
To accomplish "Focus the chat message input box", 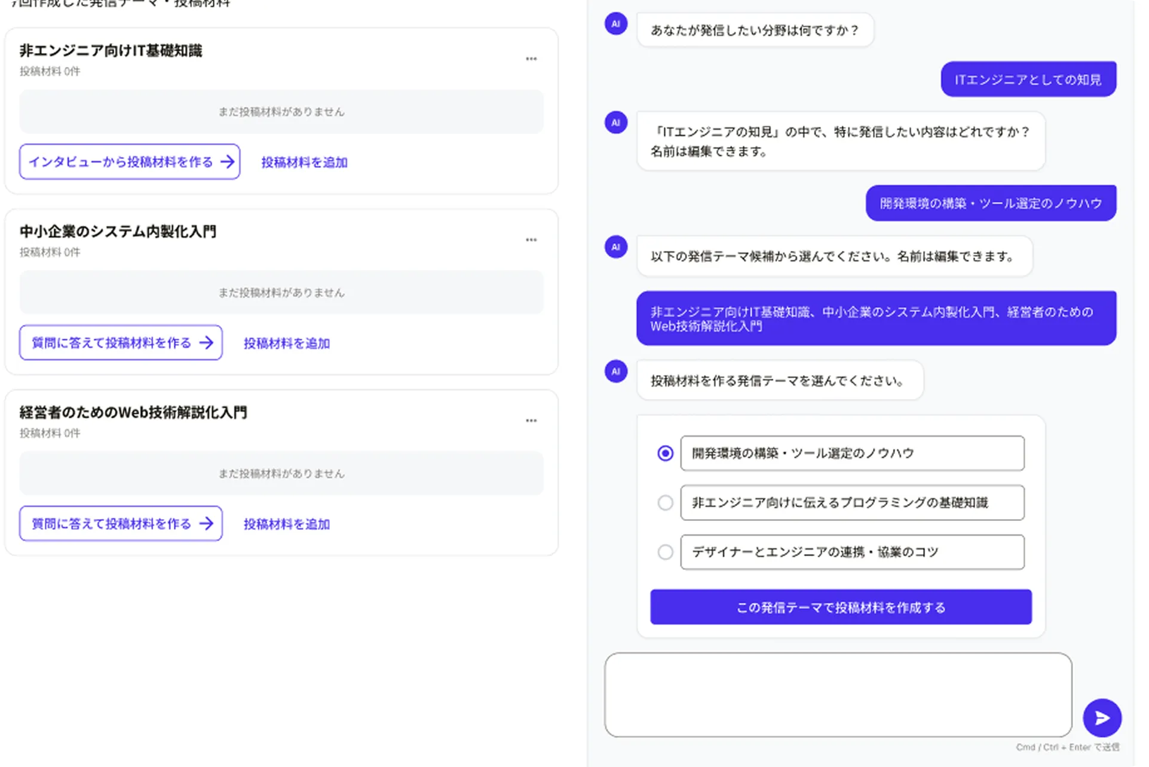I will coord(838,695).
